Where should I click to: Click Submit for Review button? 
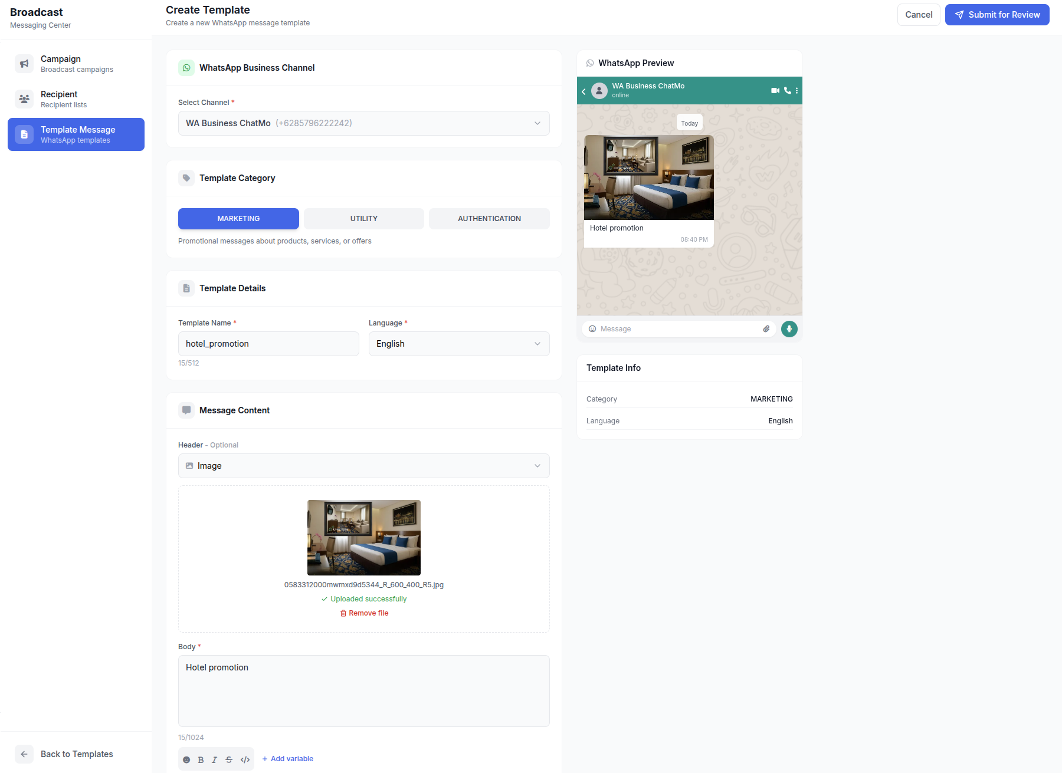click(x=997, y=15)
